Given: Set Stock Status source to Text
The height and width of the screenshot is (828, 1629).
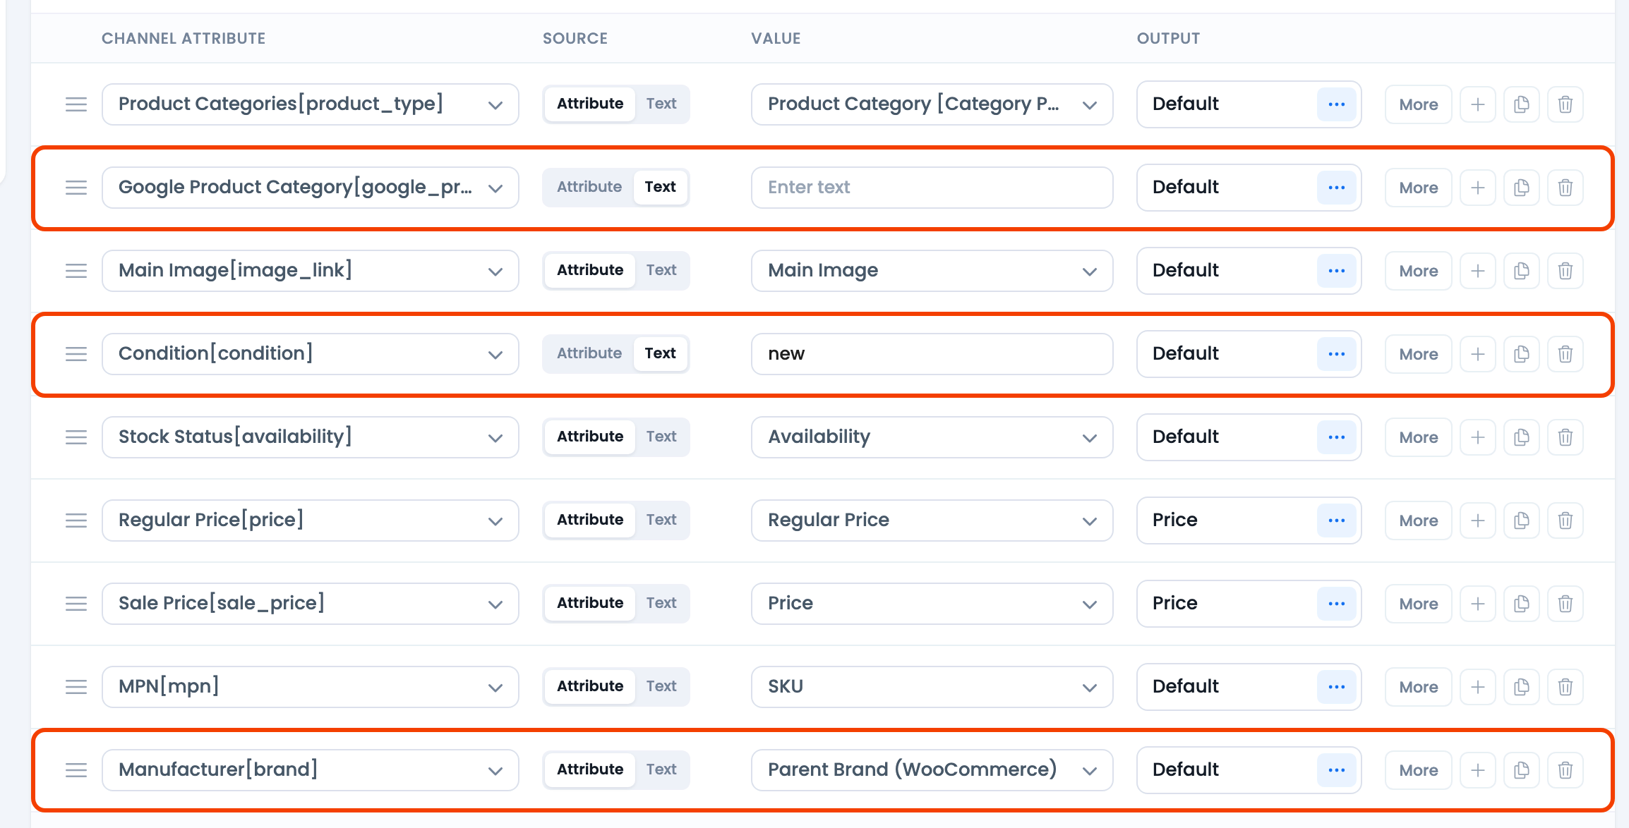Looking at the screenshot, I should [x=661, y=437].
